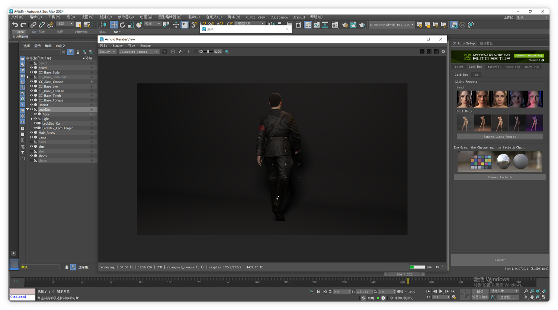Open the viewport_camera dropdown
Screen dimensions: 558x310
tap(139, 52)
